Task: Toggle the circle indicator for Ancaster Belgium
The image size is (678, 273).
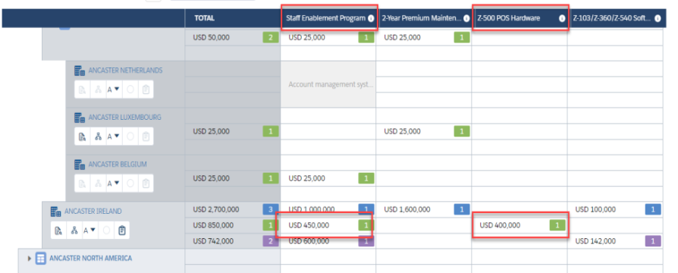Action: [x=130, y=184]
